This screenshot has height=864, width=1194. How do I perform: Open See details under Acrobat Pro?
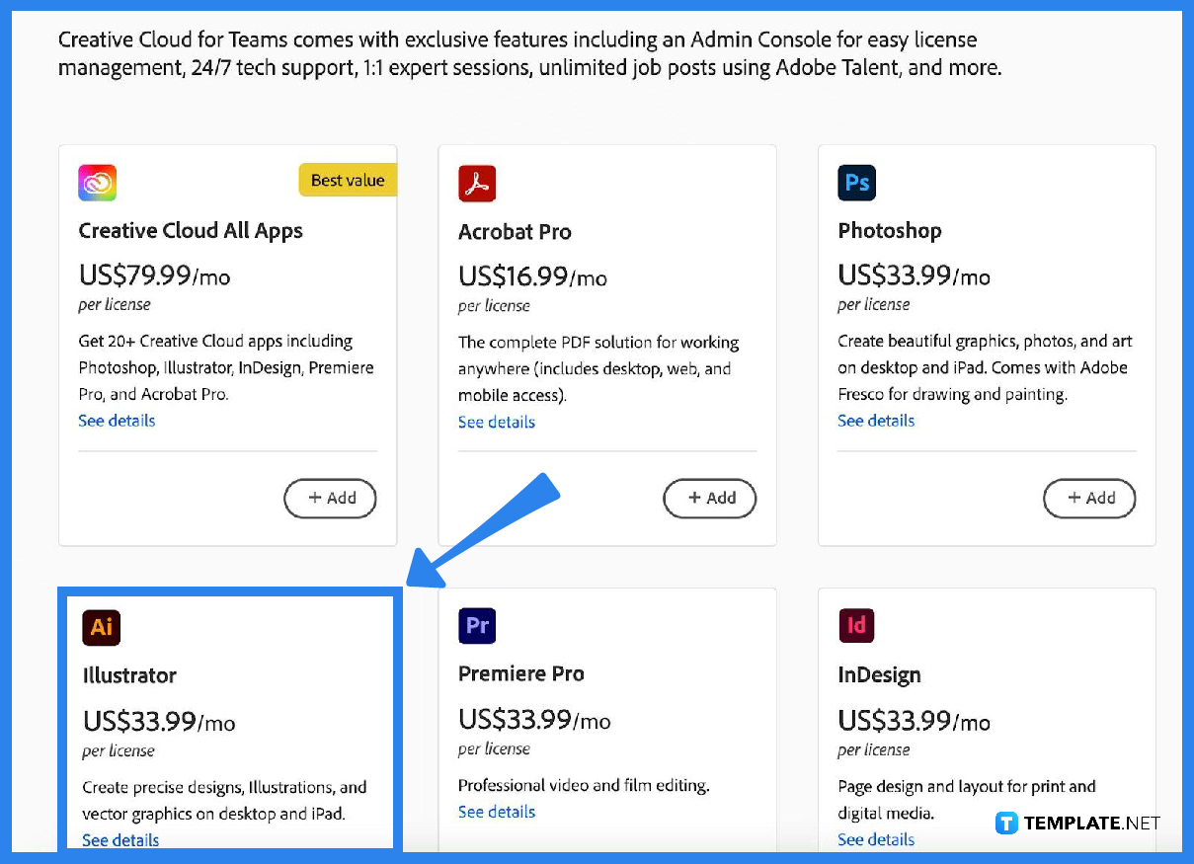[497, 423]
